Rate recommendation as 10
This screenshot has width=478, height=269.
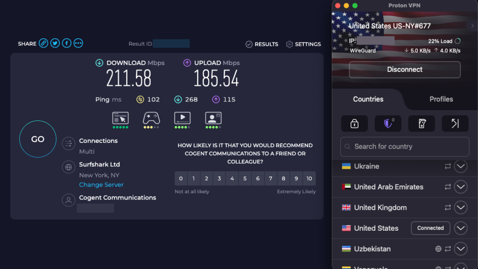coord(309,178)
